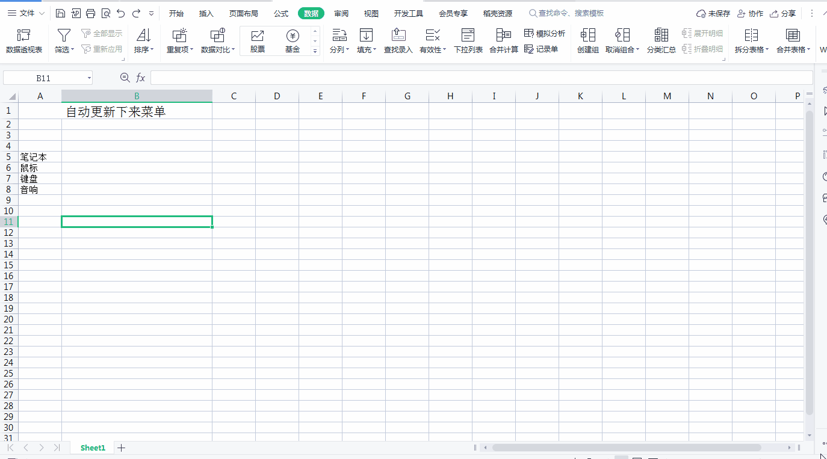
Task: Open the 数据透视表 pivot table tool
Action: pos(24,42)
